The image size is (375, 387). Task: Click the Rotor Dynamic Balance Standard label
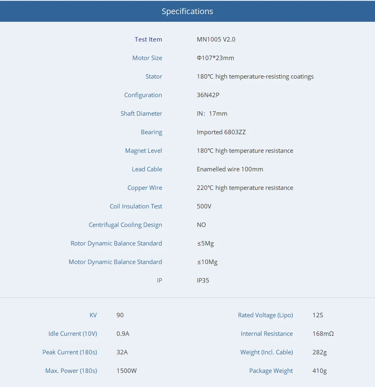[116, 243]
